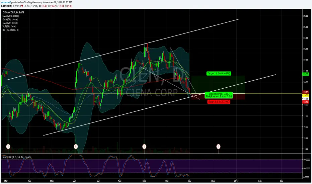Screen dimensions: 312x184
Task: Click the 15.00 price axis label
Action: coord(305,137)
